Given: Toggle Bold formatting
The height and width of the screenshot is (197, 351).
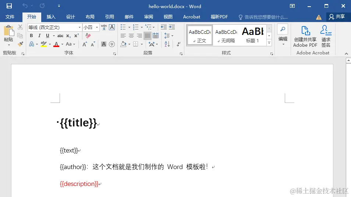Looking at the screenshot, I should (31, 36).
